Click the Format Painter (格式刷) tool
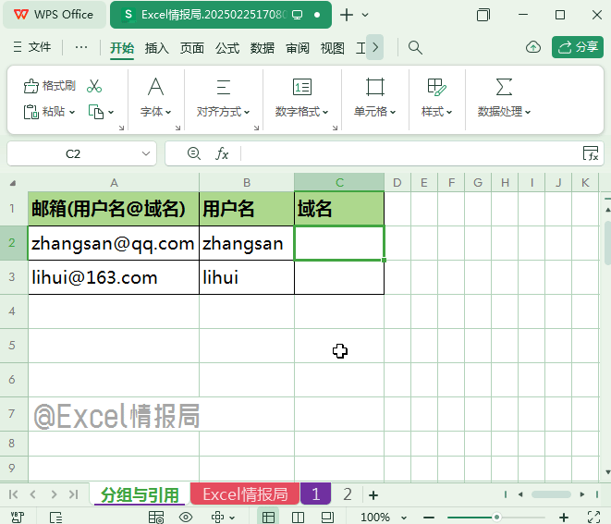This screenshot has height=524, width=611. coord(50,86)
